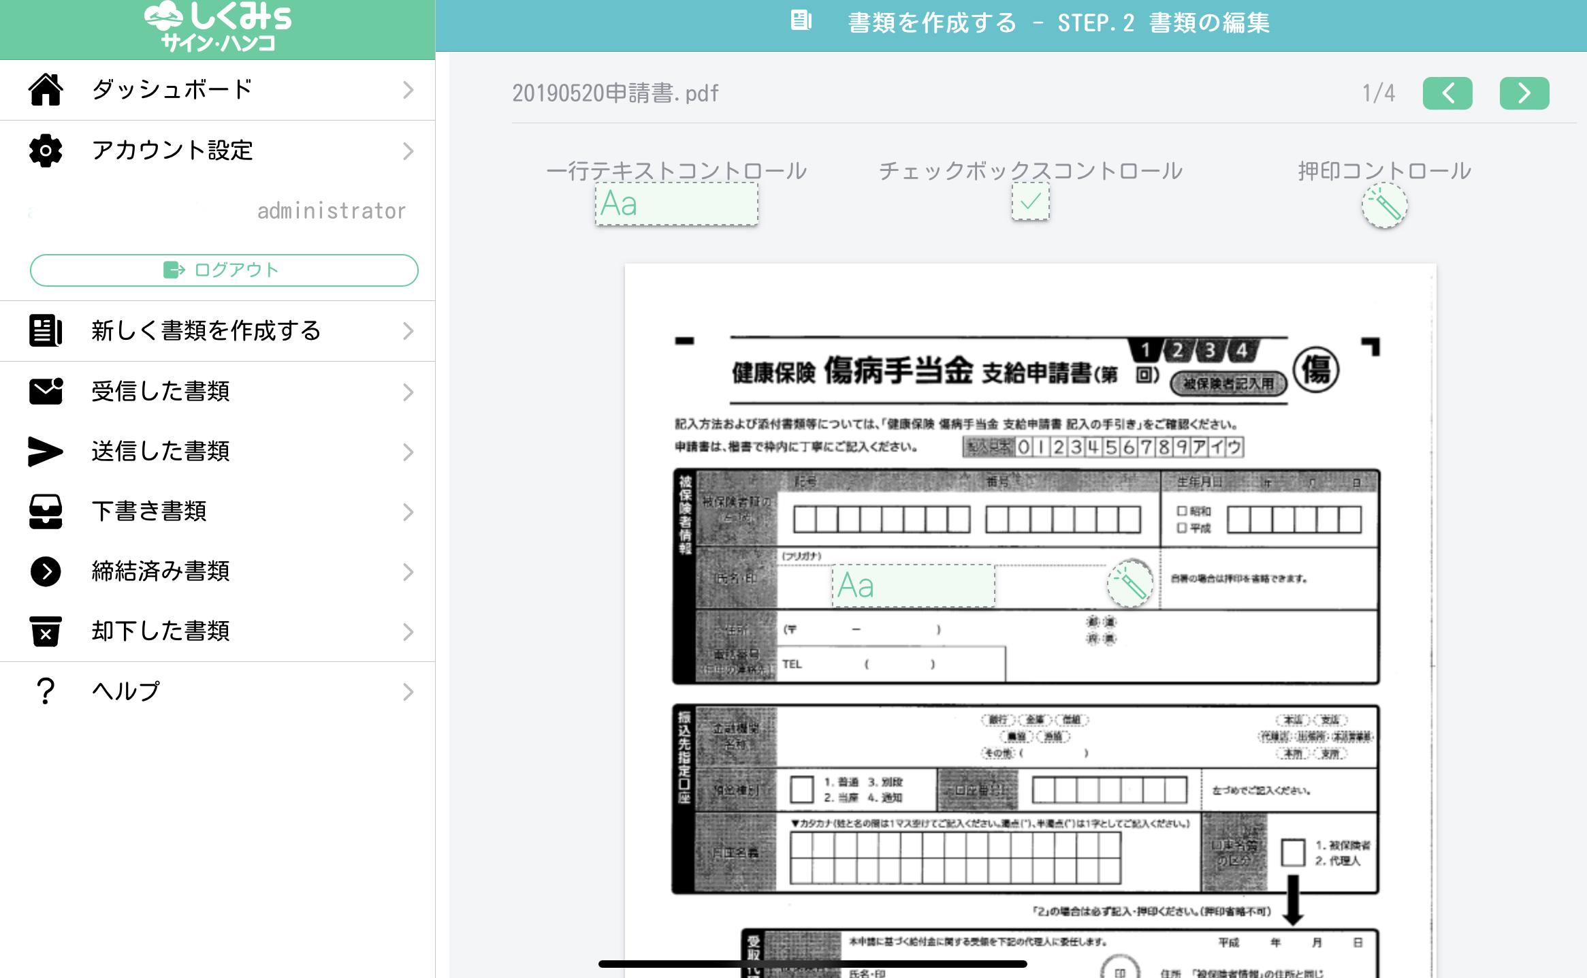1587x978 pixels.
Task: Select the 押印コントロール stamp wand icon
Action: 1384,206
